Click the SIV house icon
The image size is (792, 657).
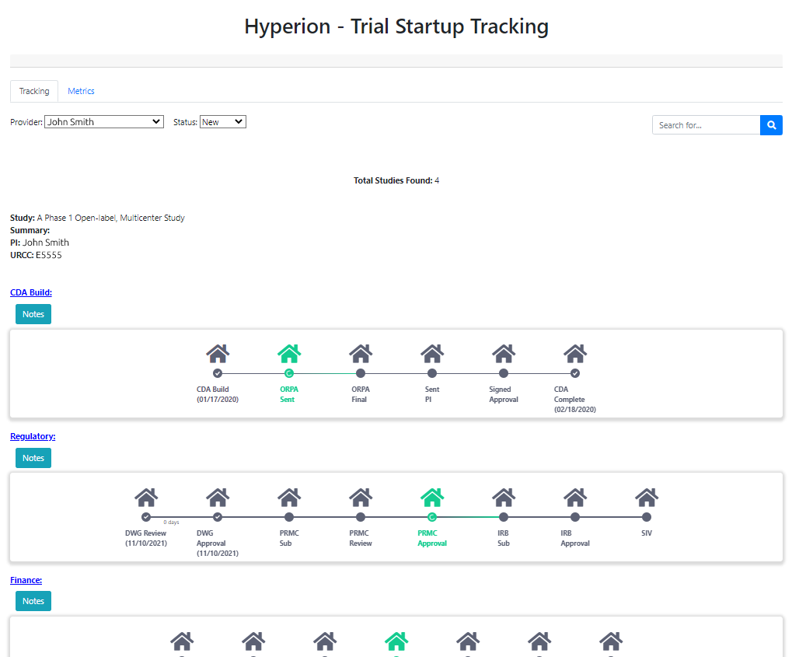tap(647, 497)
